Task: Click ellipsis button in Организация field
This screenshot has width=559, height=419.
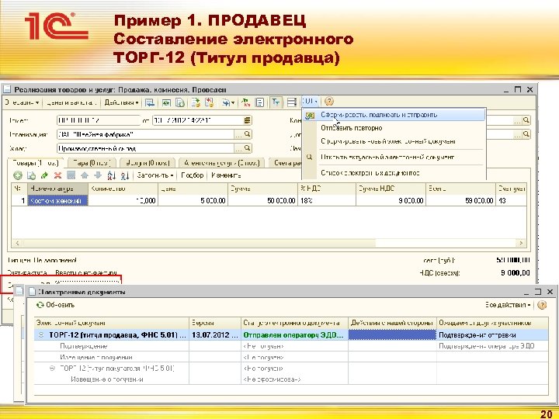Action: [238, 134]
